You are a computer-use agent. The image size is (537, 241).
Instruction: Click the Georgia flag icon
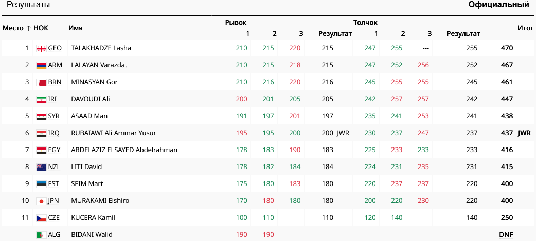41,48
